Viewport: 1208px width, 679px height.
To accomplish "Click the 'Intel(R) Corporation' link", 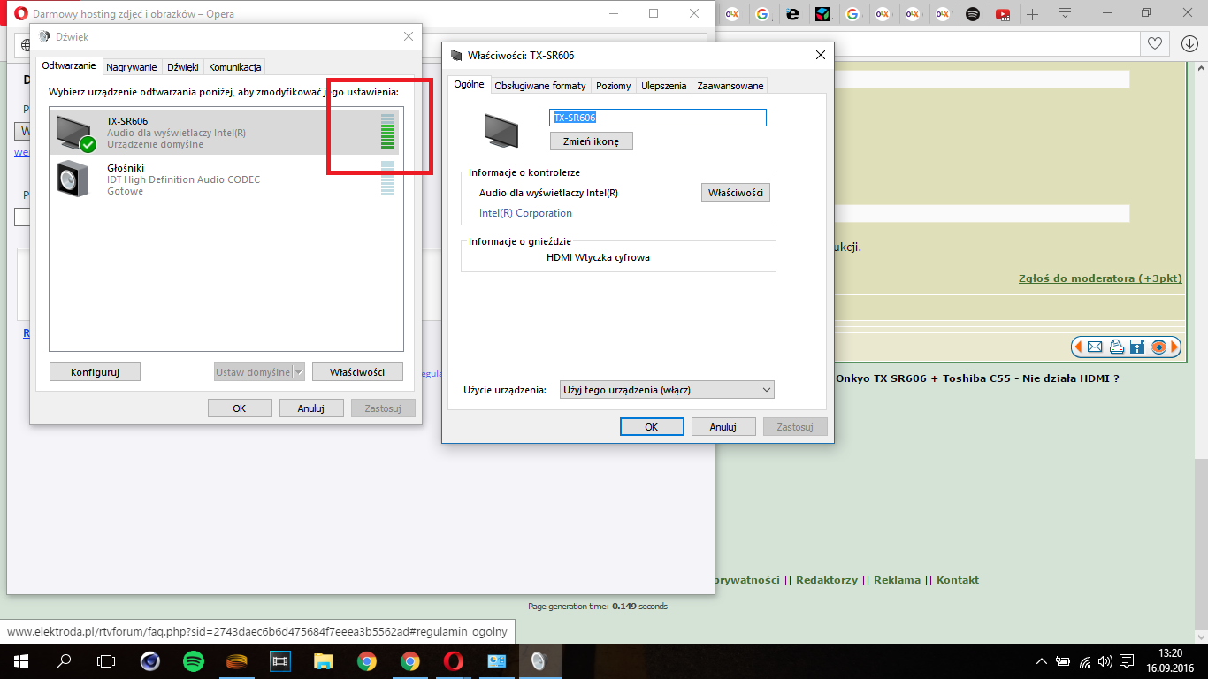I will pyautogui.click(x=525, y=213).
